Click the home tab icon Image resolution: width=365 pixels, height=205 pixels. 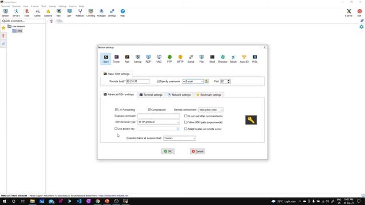pyautogui.click(x=51, y=21)
